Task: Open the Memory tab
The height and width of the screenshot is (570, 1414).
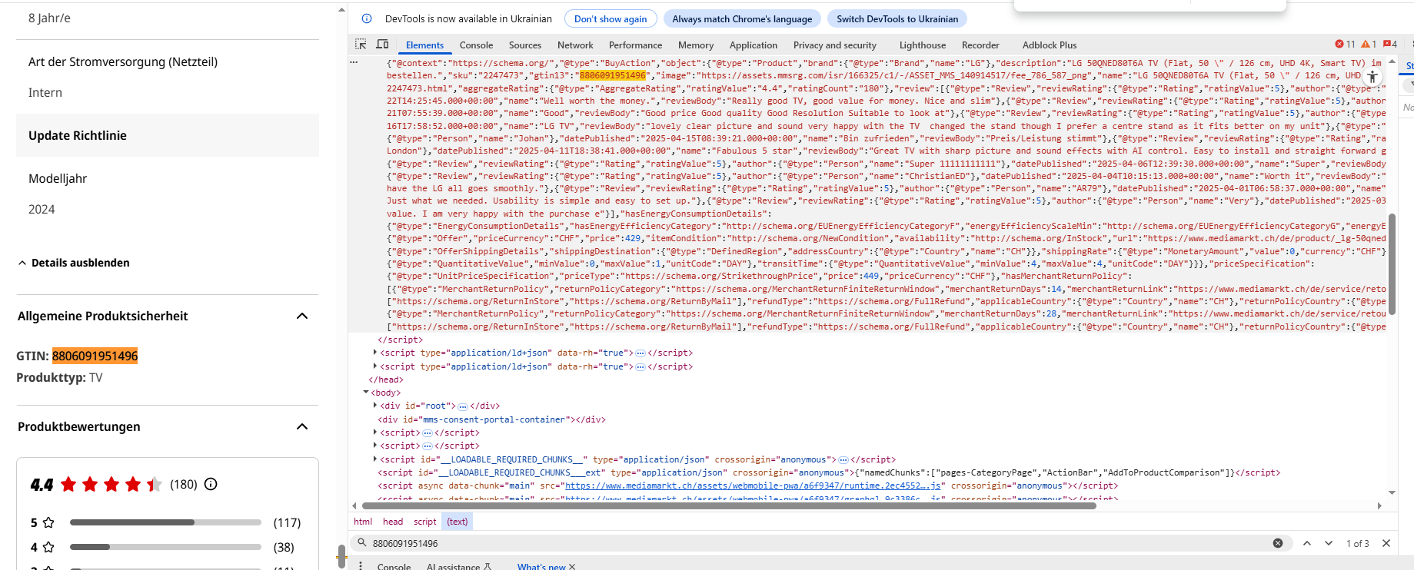Action: (696, 45)
